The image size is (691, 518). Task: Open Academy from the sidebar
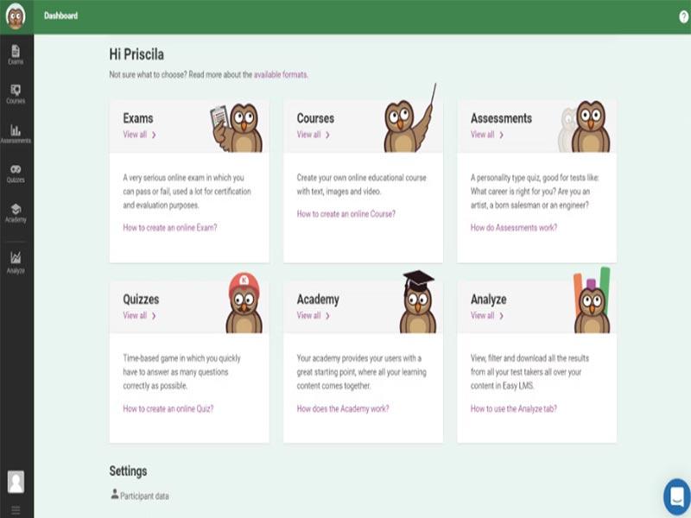pyautogui.click(x=16, y=212)
